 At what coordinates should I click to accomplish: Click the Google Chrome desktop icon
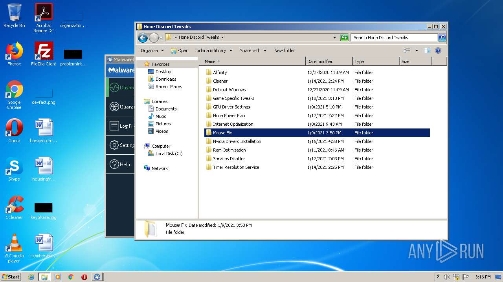click(14, 95)
